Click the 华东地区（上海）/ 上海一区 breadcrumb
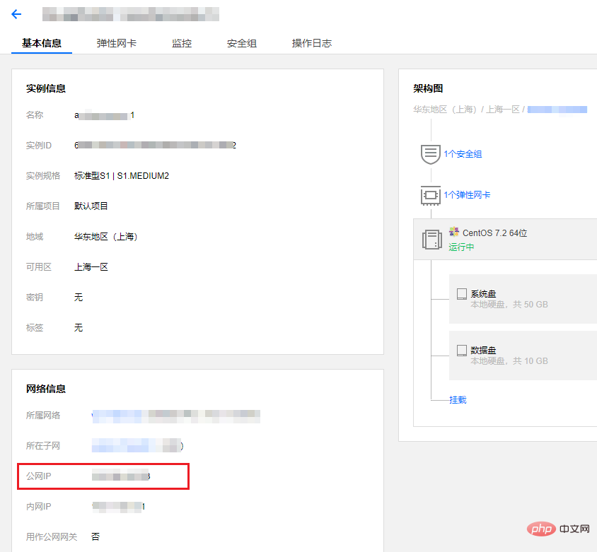Viewport: 597px width, 552px height. [x=466, y=110]
